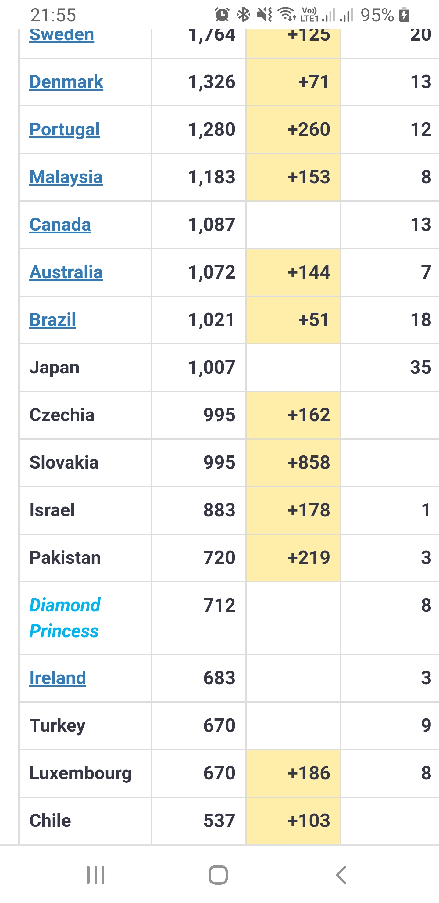The image size is (439, 903).
Task: Tap the Wi-Fi status icon
Action: pos(287,15)
